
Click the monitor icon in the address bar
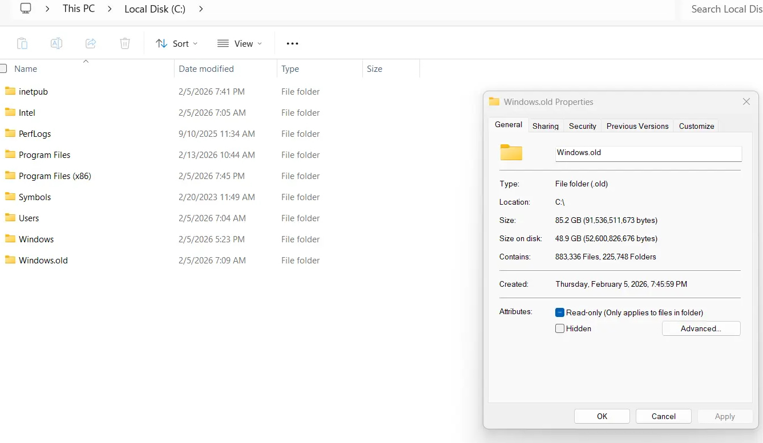pyautogui.click(x=25, y=9)
